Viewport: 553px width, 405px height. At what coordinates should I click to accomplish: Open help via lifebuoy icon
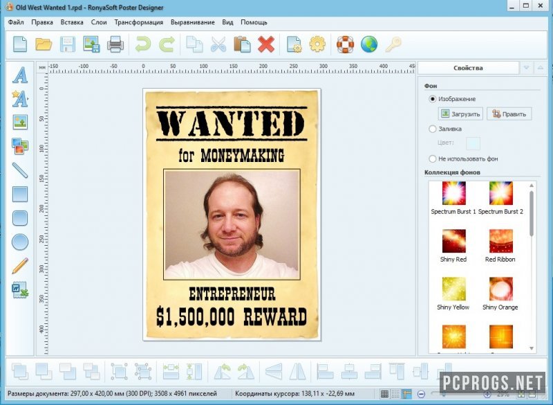click(x=345, y=44)
